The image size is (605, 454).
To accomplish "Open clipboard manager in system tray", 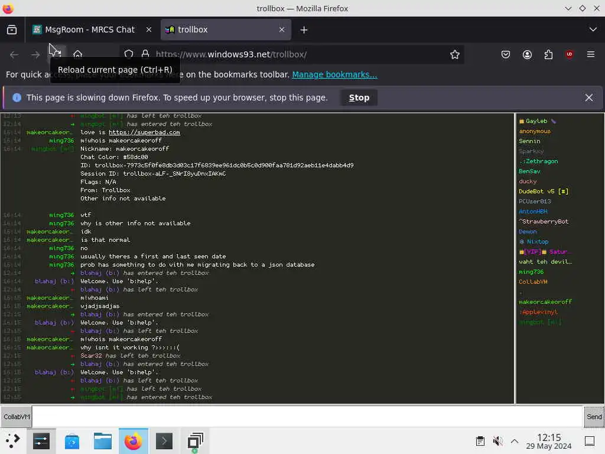I will point(480,441).
